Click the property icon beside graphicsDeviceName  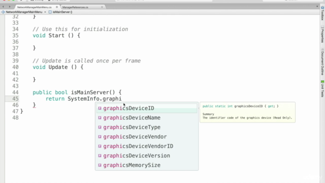pyautogui.click(x=100, y=118)
